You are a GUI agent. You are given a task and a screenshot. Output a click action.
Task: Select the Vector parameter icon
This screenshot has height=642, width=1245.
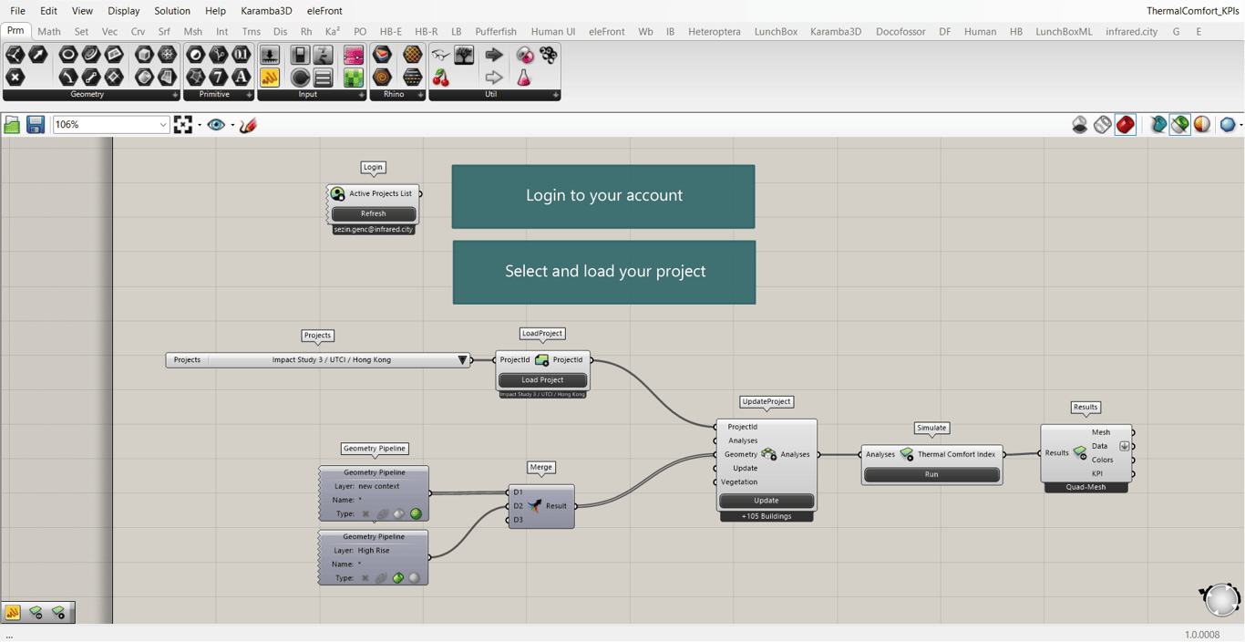tap(38, 55)
